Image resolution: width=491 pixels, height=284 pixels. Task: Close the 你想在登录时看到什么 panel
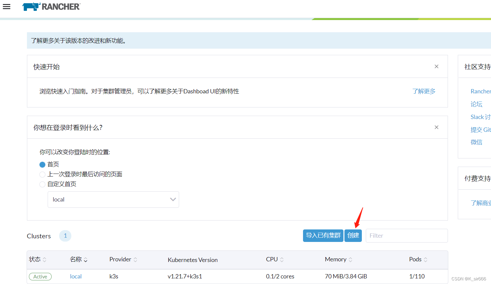coord(436,127)
